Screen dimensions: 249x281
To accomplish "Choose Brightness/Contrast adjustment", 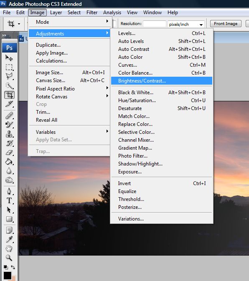I will point(162,80).
